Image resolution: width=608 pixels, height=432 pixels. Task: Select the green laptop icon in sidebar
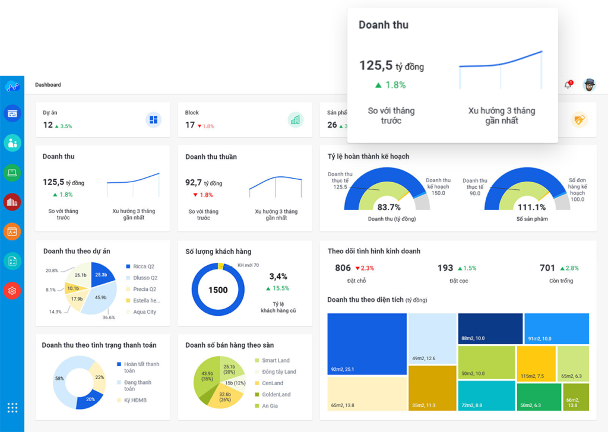pyautogui.click(x=12, y=173)
